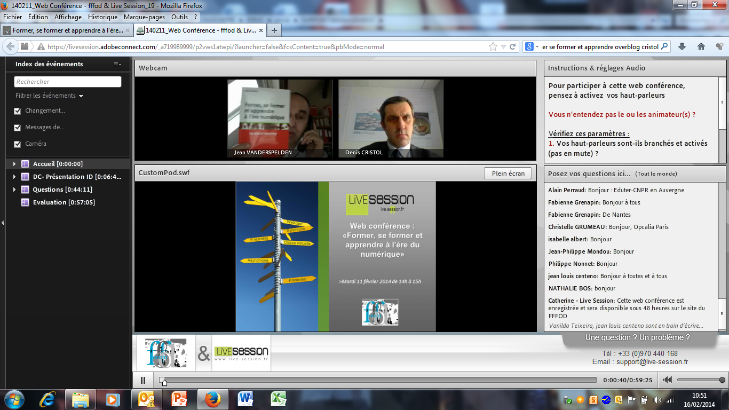Open the Marque-pages menu
The width and height of the screenshot is (729, 410).
click(x=144, y=17)
